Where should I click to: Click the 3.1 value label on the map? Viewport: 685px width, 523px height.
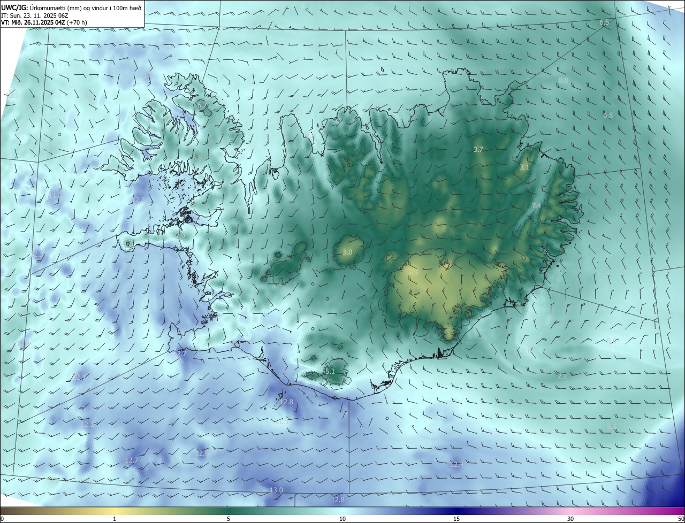[x=524, y=167]
